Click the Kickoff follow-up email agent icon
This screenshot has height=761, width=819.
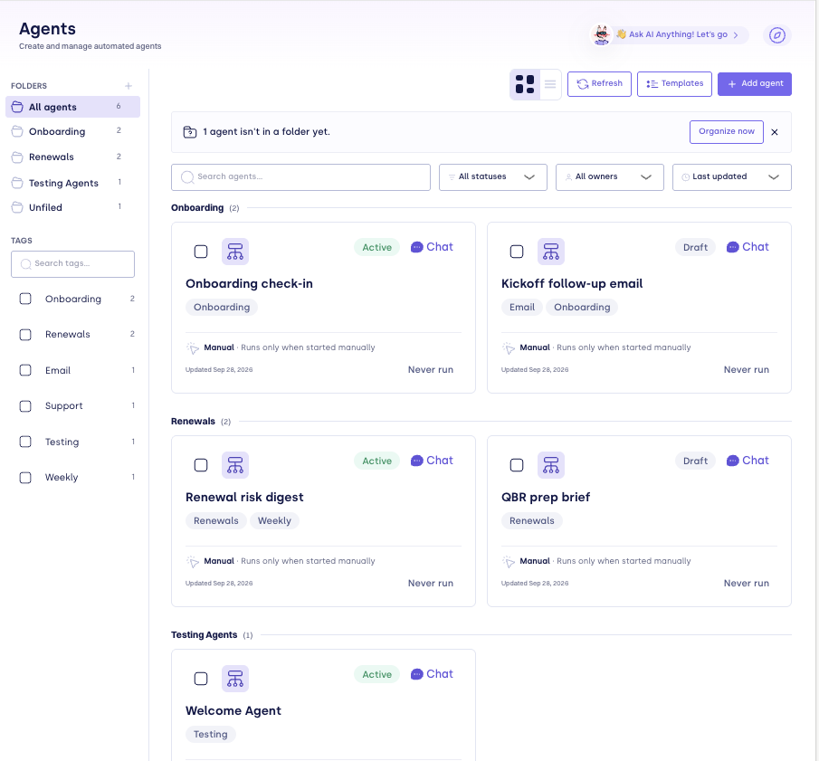click(551, 252)
